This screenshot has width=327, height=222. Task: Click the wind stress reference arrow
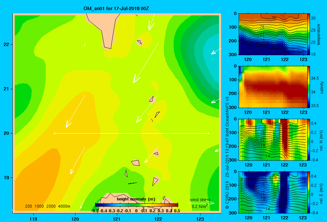201,203
